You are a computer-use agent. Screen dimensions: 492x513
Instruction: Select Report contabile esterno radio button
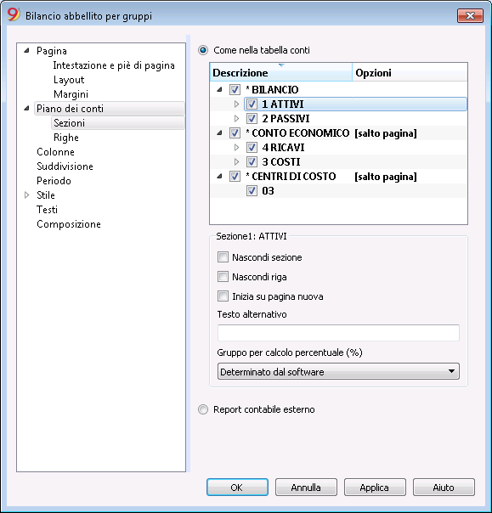[203, 409]
